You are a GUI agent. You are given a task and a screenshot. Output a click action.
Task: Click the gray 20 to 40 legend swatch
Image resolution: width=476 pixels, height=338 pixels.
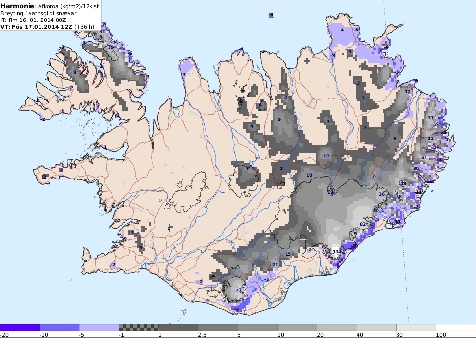pyautogui.click(x=337, y=328)
